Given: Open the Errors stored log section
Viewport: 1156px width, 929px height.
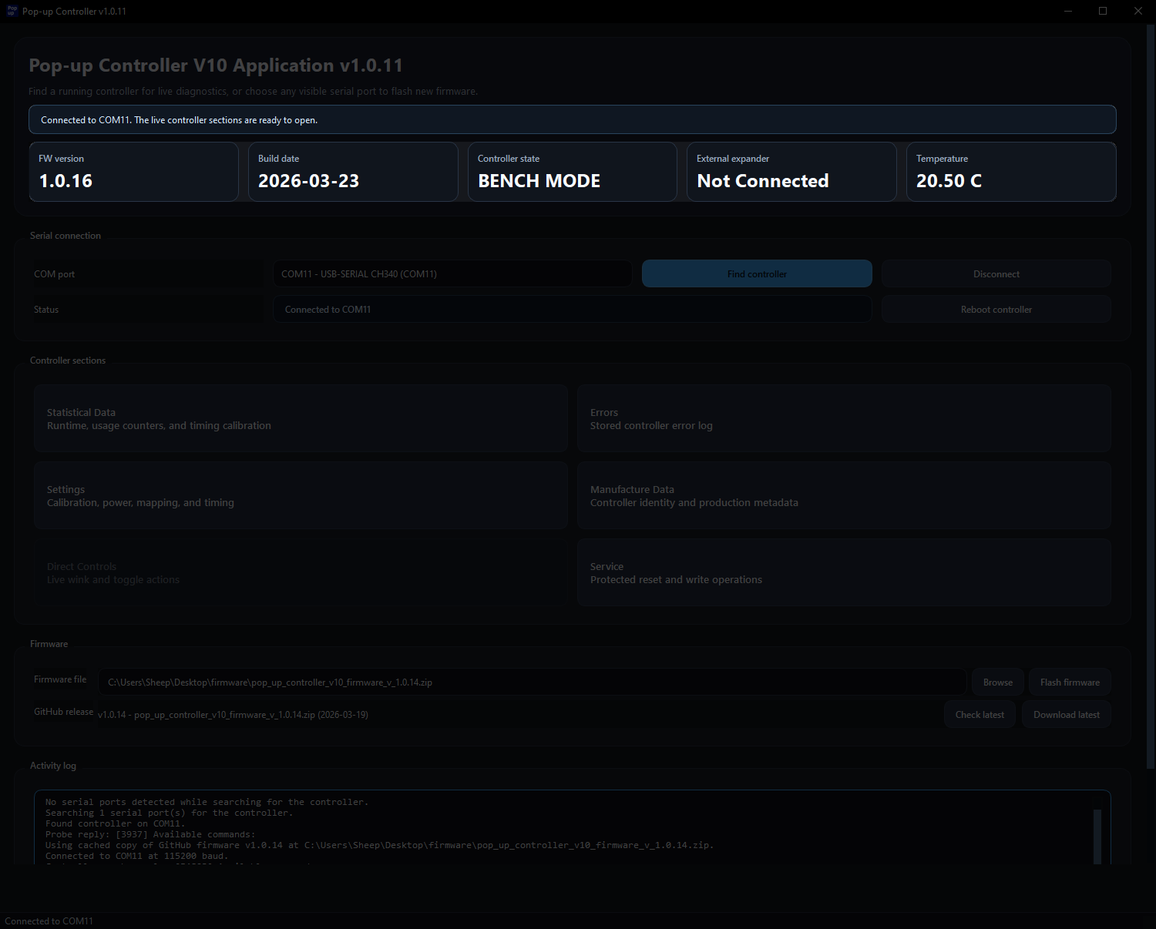Looking at the screenshot, I should click(844, 418).
